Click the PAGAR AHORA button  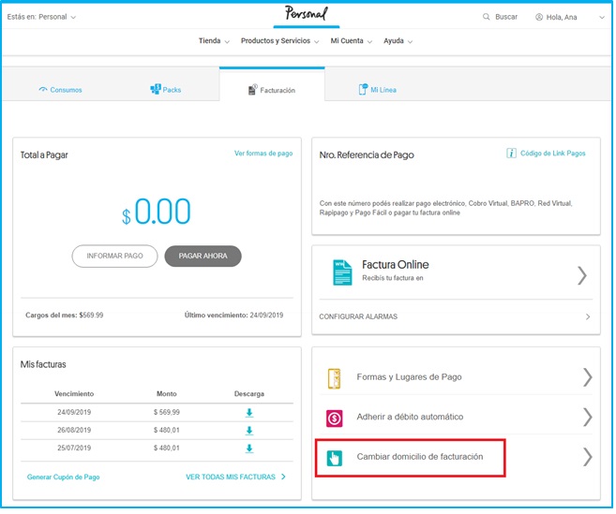(x=203, y=257)
